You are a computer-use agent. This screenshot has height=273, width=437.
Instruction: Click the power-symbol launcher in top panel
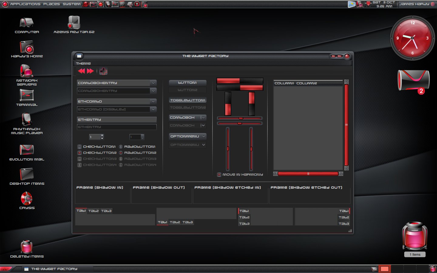[x=137, y=4]
